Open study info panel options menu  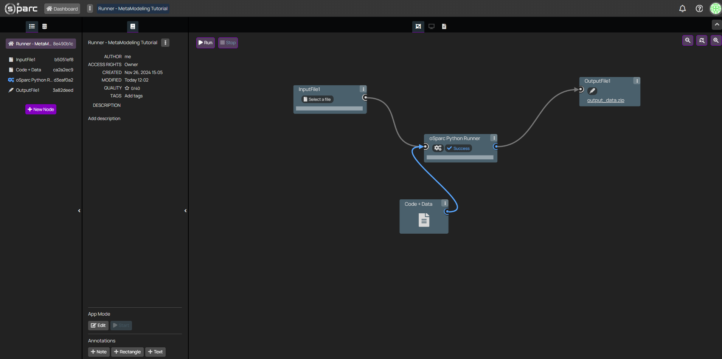[x=165, y=43]
